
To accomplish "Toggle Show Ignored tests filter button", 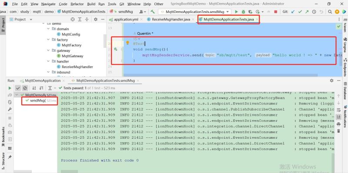I will (x=25, y=88).
